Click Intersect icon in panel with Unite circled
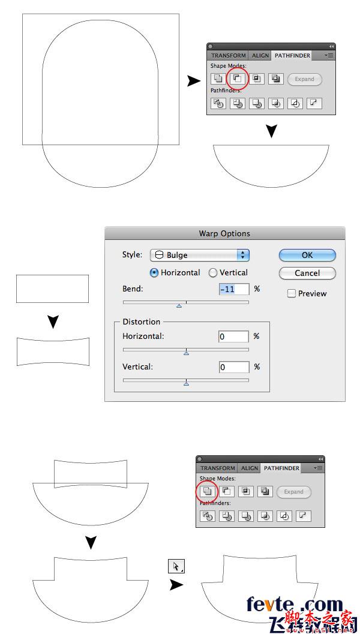Image resolution: width=360 pixels, height=637 pixels. [246, 491]
